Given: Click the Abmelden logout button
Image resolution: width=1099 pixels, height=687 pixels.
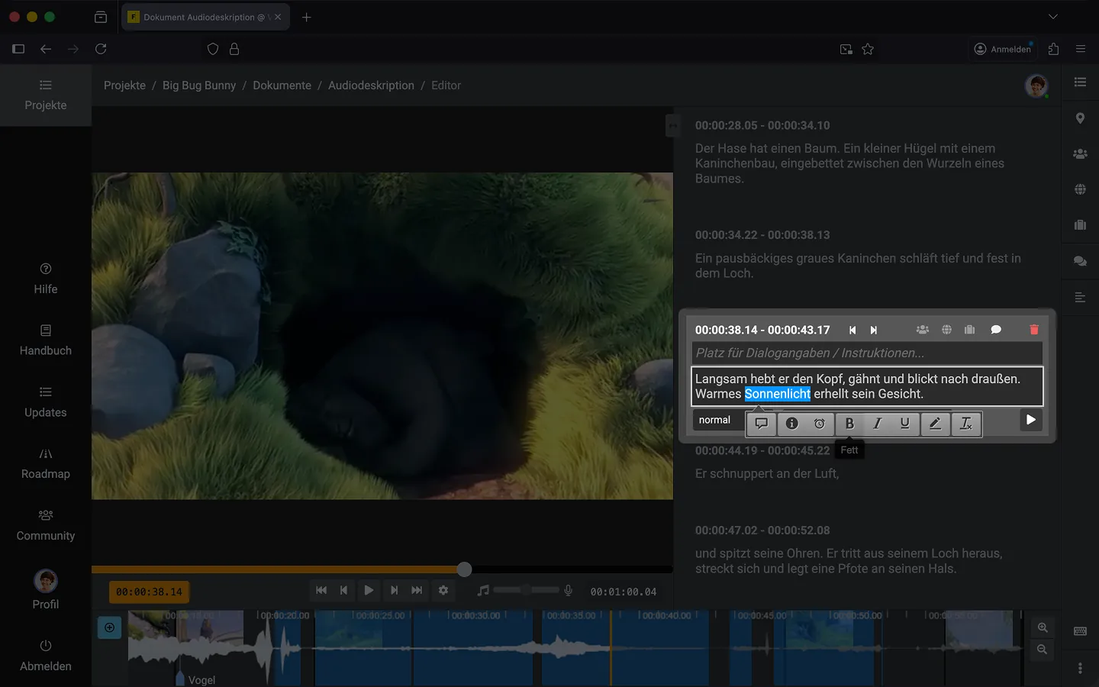Looking at the screenshot, I should tap(46, 655).
